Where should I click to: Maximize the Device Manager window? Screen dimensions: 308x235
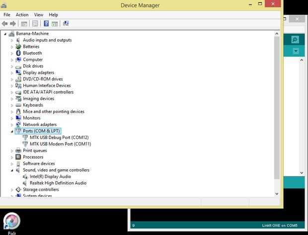pos(260,4)
